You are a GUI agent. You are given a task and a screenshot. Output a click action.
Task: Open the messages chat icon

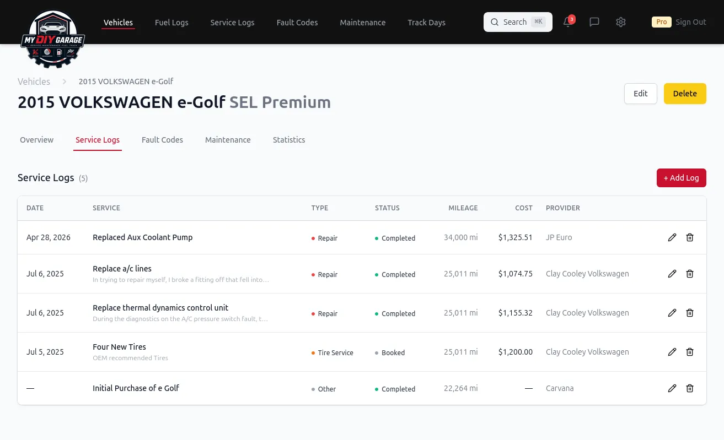[x=594, y=22]
